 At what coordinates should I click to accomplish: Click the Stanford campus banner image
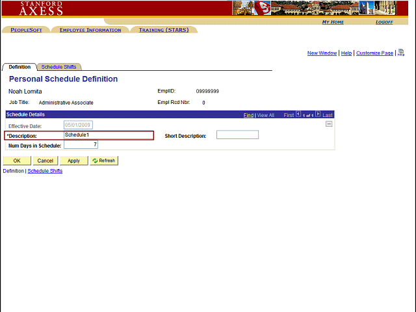point(315,8)
